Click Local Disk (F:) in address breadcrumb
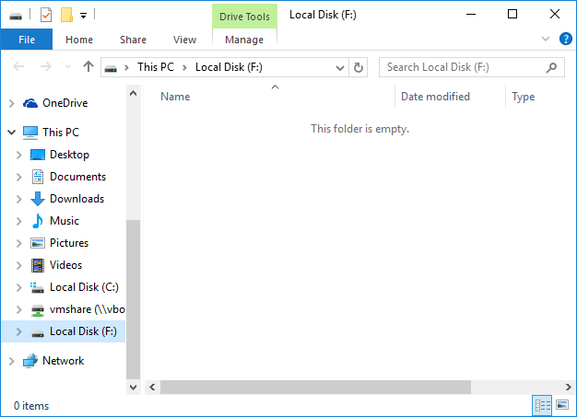The width and height of the screenshot is (577, 417). (x=229, y=67)
